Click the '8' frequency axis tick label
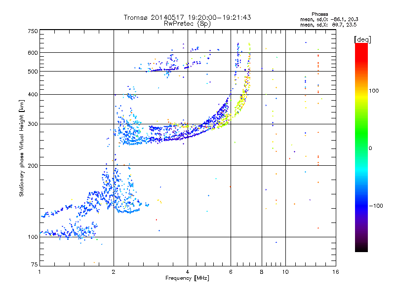 pyautogui.click(x=262, y=272)
